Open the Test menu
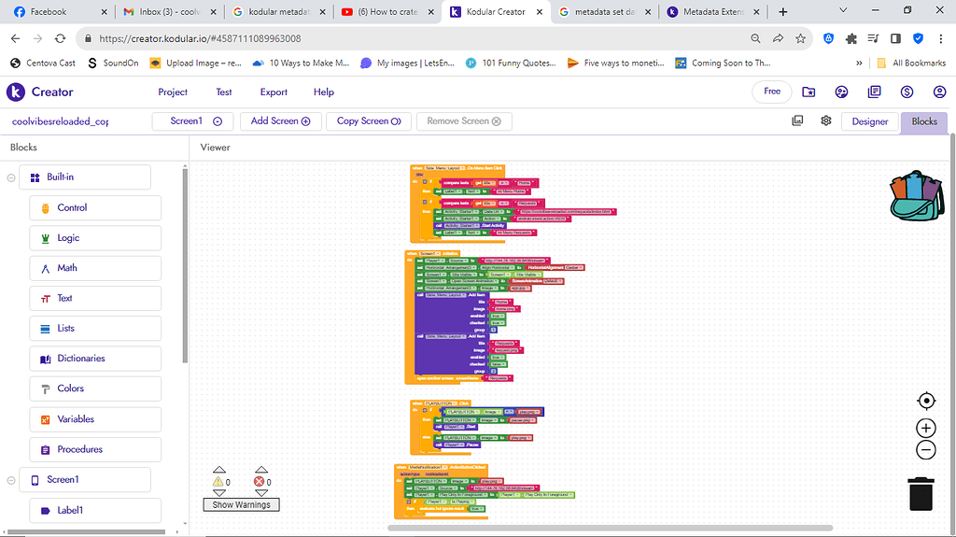The image size is (956, 537). 224,92
